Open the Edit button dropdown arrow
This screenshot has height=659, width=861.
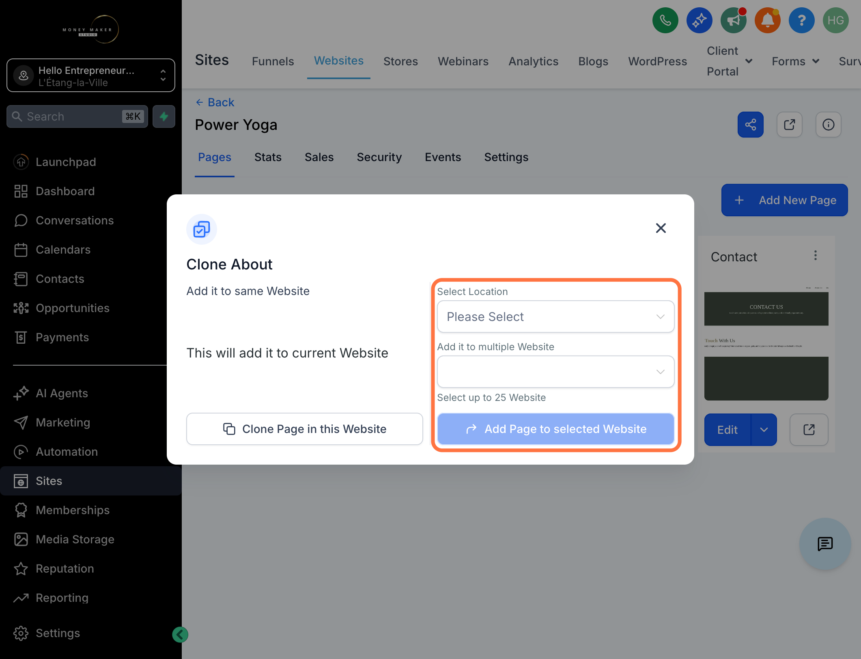pos(764,430)
